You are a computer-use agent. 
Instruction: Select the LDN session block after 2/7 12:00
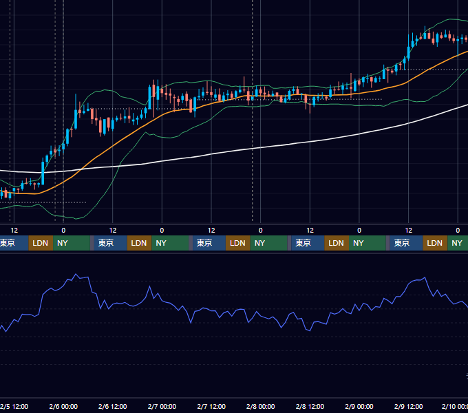238,243
